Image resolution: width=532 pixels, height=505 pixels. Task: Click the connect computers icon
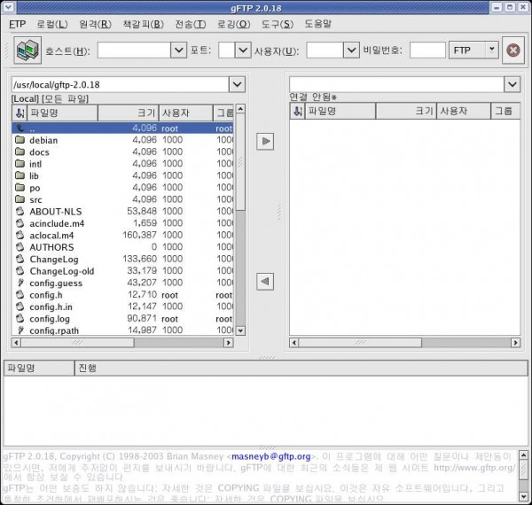tap(27, 50)
